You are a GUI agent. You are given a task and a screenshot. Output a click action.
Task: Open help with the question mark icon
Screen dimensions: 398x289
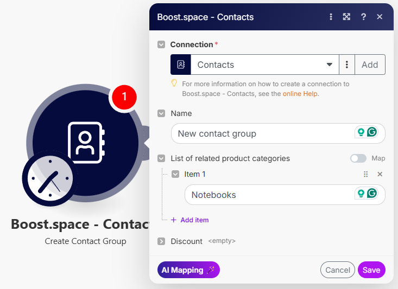coord(363,17)
